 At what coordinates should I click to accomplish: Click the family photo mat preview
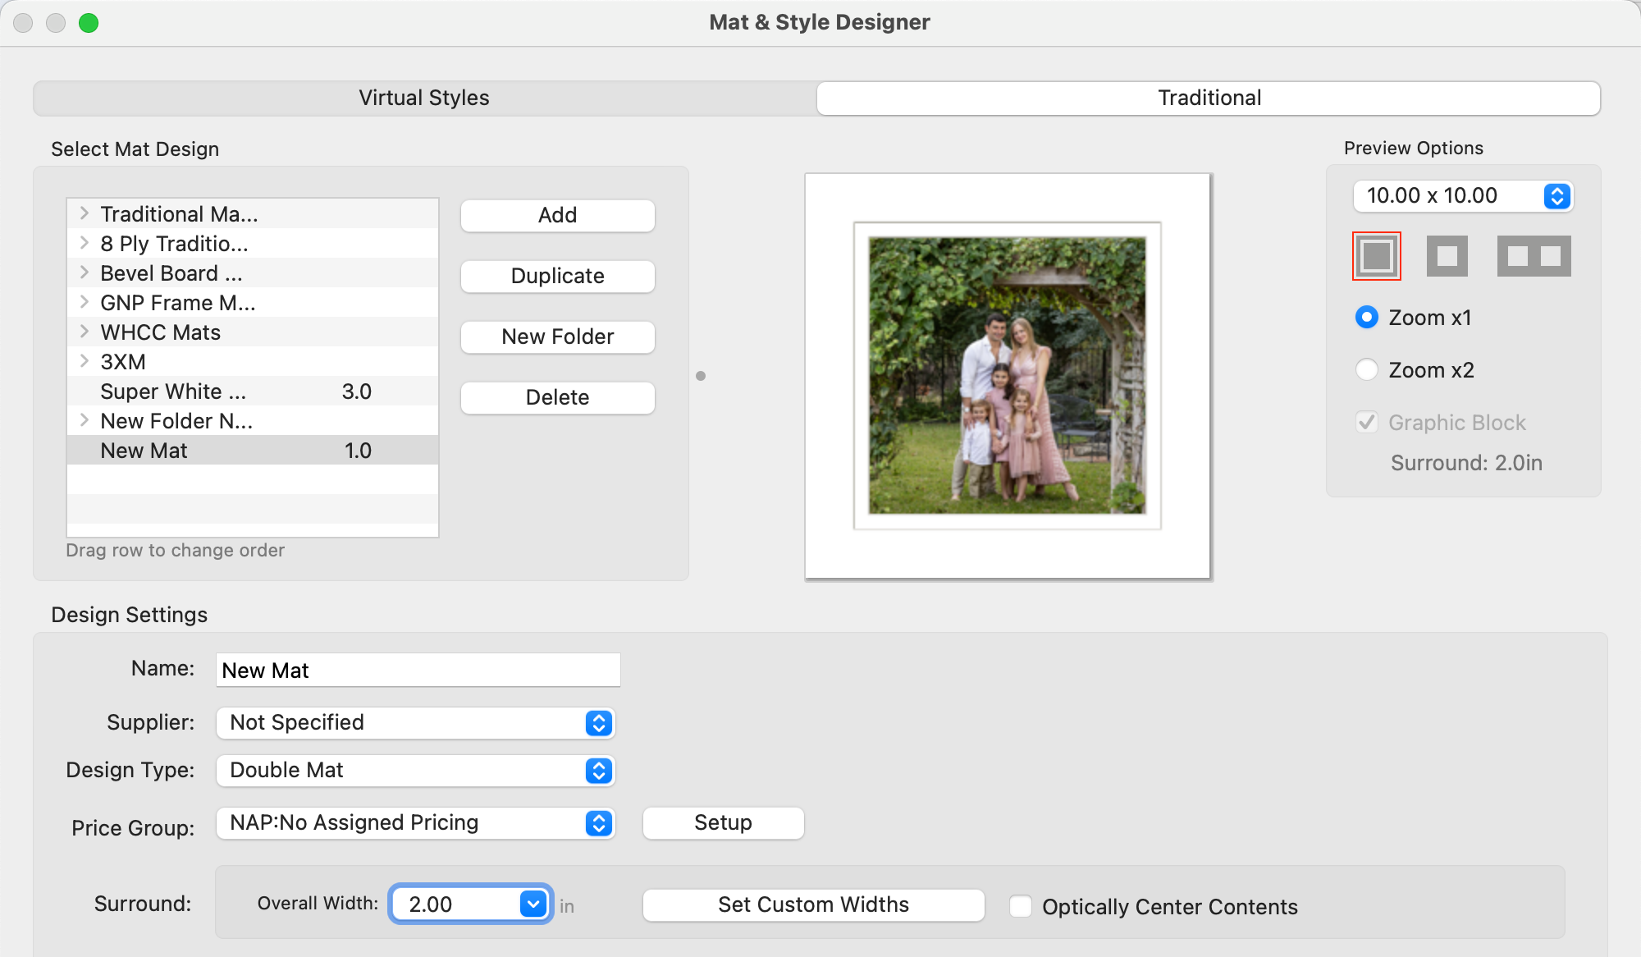coord(1008,376)
